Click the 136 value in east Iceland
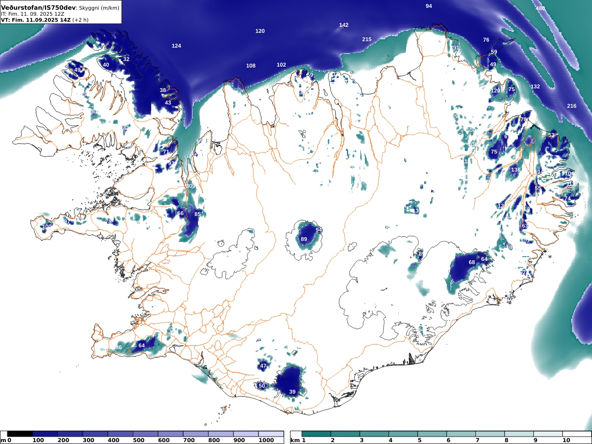The width and height of the screenshot is (592, 444). pos(516,170)
